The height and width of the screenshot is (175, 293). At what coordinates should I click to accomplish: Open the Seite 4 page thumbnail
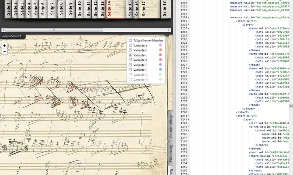[x=28, y=9]
